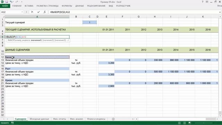222x125 pixels.
Task: Switch to Page Break Preview icon
Action: point(190,123)
